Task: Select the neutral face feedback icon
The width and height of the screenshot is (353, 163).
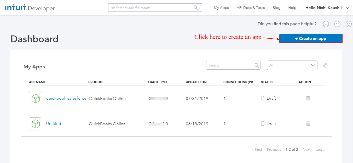Action: point(337,24)
